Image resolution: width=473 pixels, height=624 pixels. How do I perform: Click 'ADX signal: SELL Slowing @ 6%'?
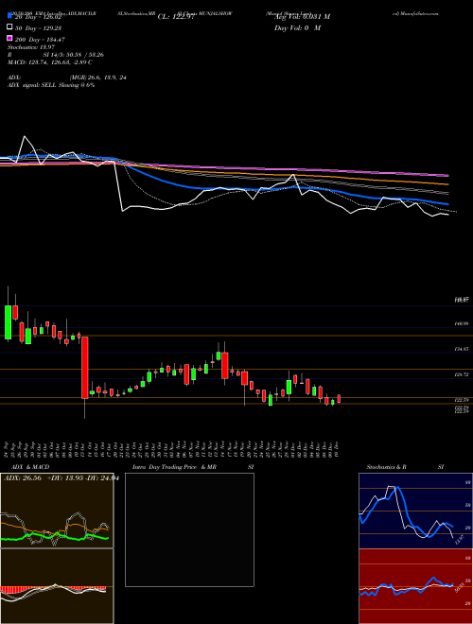[x=51, y=85]
